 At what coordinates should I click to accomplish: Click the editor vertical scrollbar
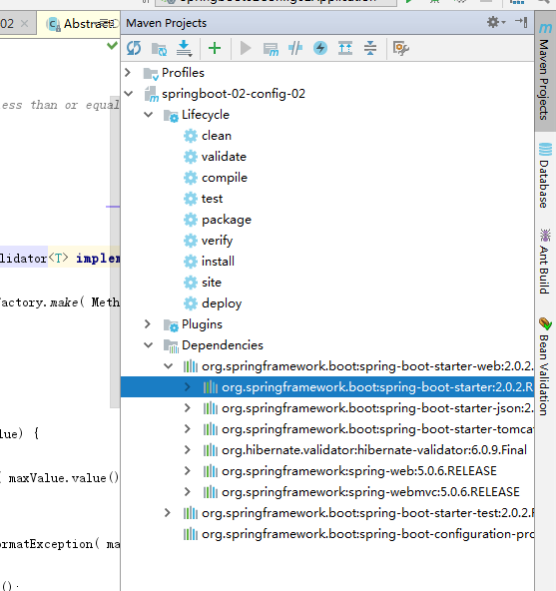[x=115, y=252]
